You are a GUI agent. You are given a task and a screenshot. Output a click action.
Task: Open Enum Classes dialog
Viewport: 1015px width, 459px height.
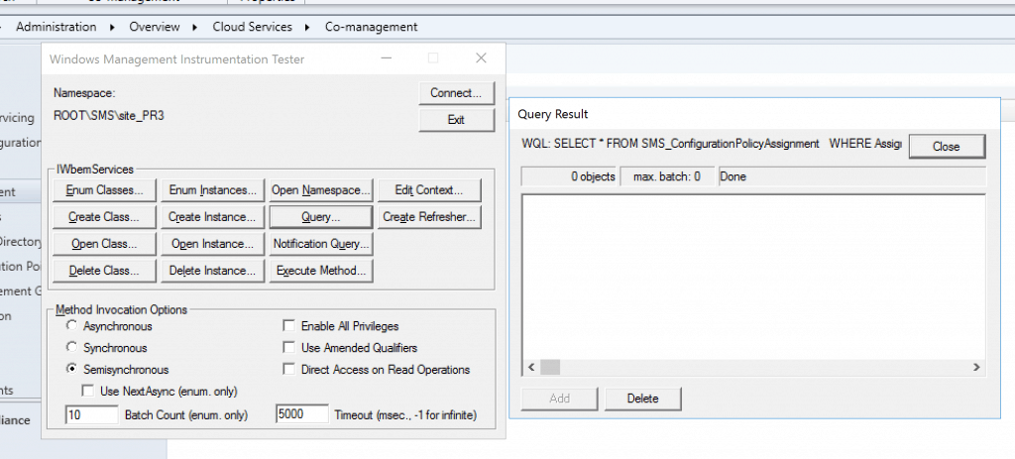(103, 190)
